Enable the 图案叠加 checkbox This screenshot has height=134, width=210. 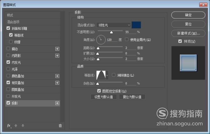coord(8,89)
